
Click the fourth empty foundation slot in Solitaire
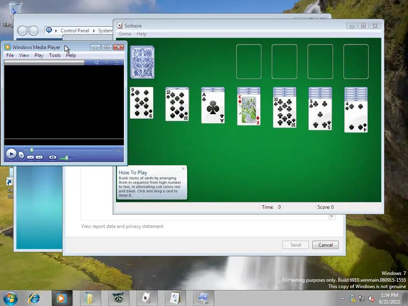tap(356, 62)
